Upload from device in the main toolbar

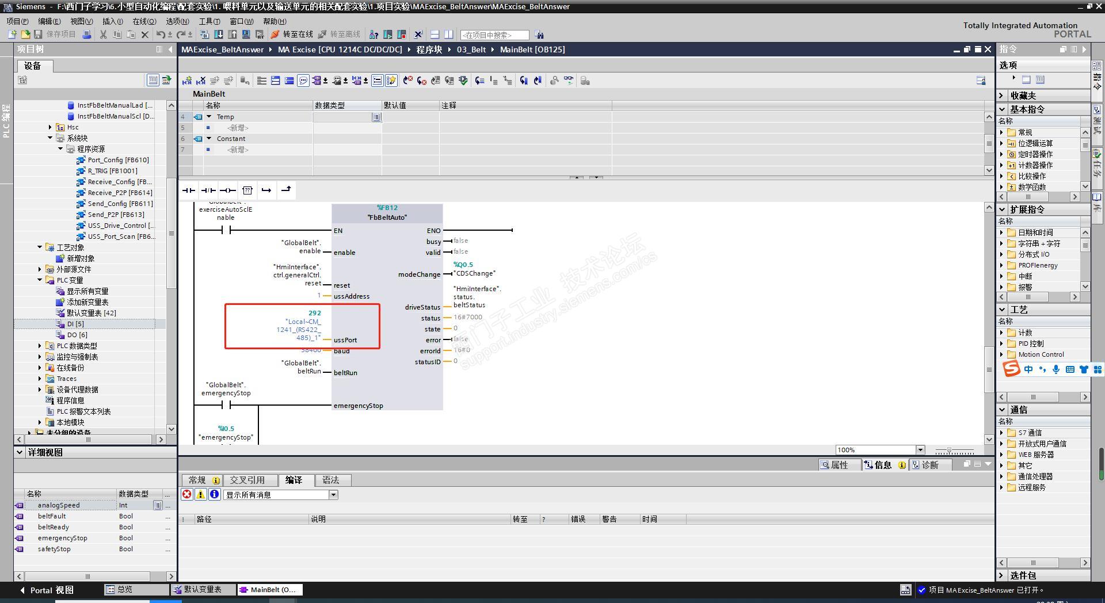click(x=233, y=35)
